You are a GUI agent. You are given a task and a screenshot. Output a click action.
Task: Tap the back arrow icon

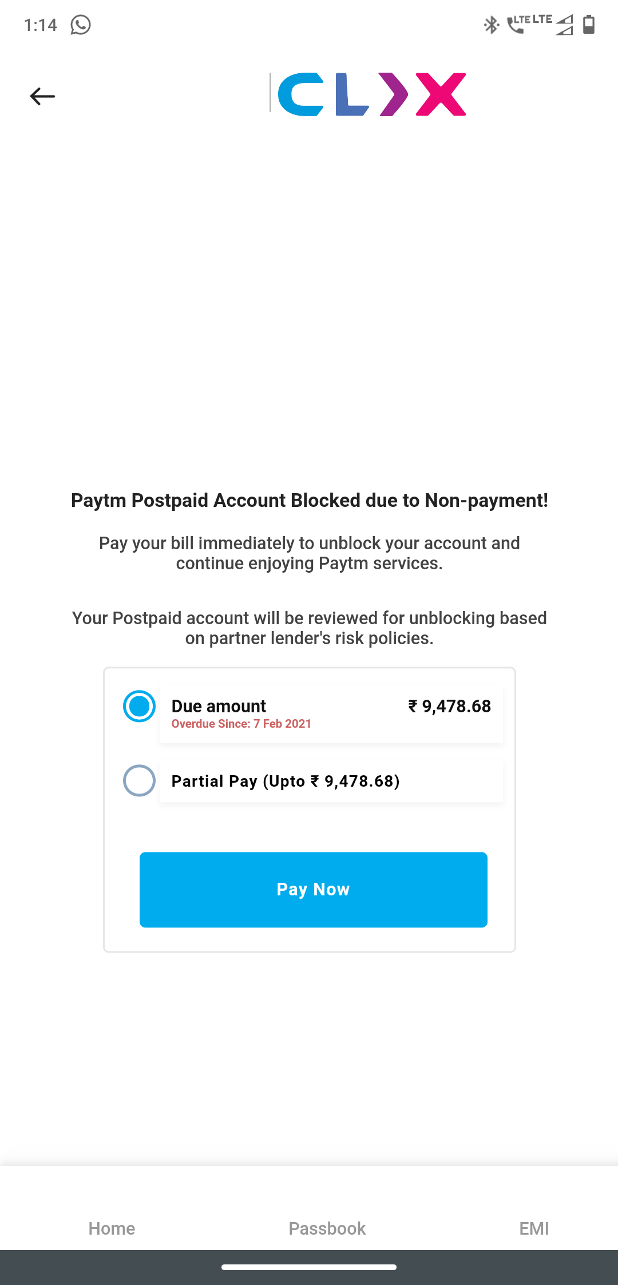pyautogui.click(x=42, y=96)
